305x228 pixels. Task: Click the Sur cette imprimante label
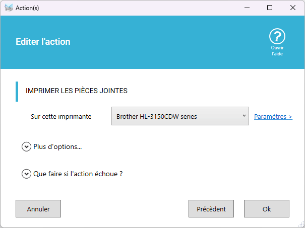click(x=61, y=117)
